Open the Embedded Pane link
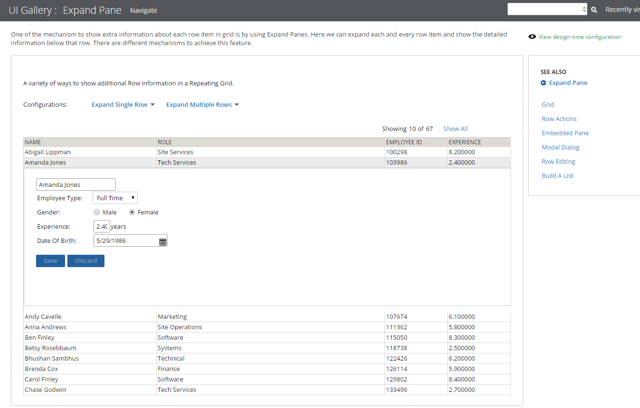640x408 pixels. pos(565,133)
